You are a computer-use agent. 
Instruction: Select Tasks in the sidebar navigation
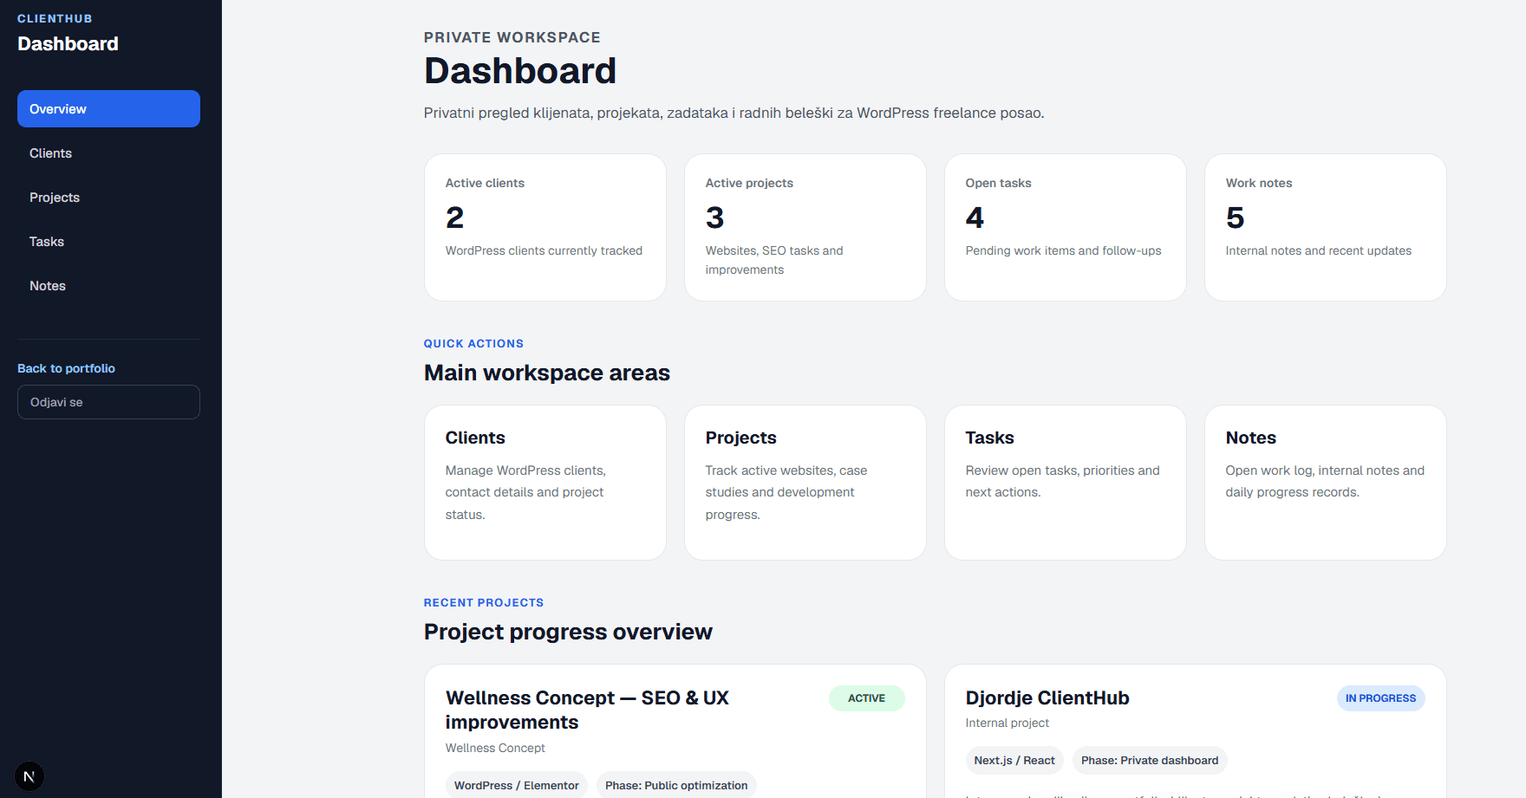[x=108, y=242]
